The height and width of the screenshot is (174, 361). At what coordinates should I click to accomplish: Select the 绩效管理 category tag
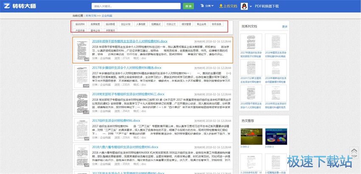[x=186, y=24]
